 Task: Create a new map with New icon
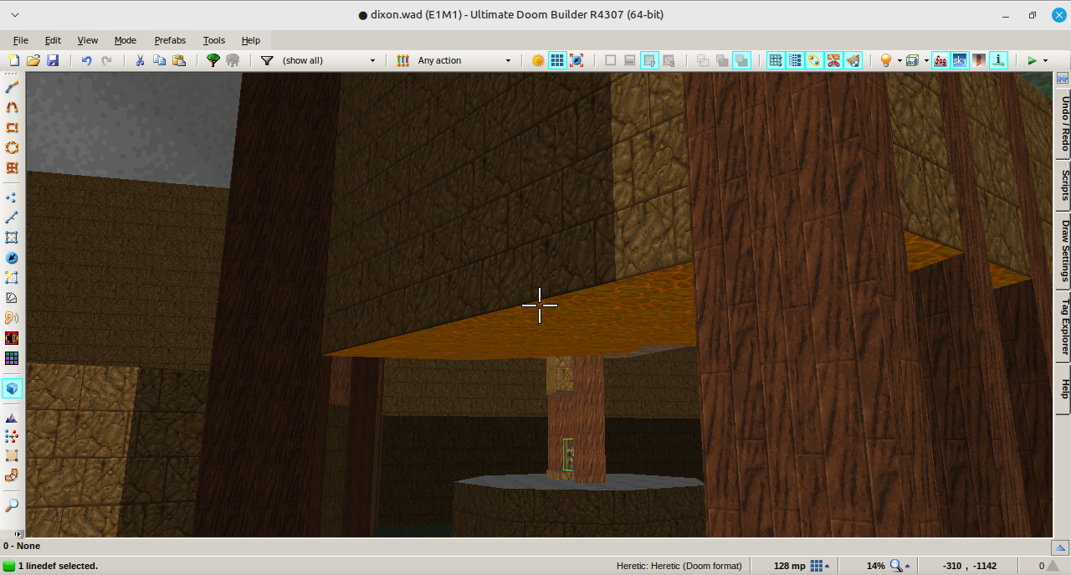click(x=13, y=60)
